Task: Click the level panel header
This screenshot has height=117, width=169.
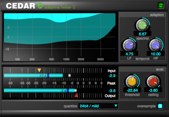Action: 142,69
